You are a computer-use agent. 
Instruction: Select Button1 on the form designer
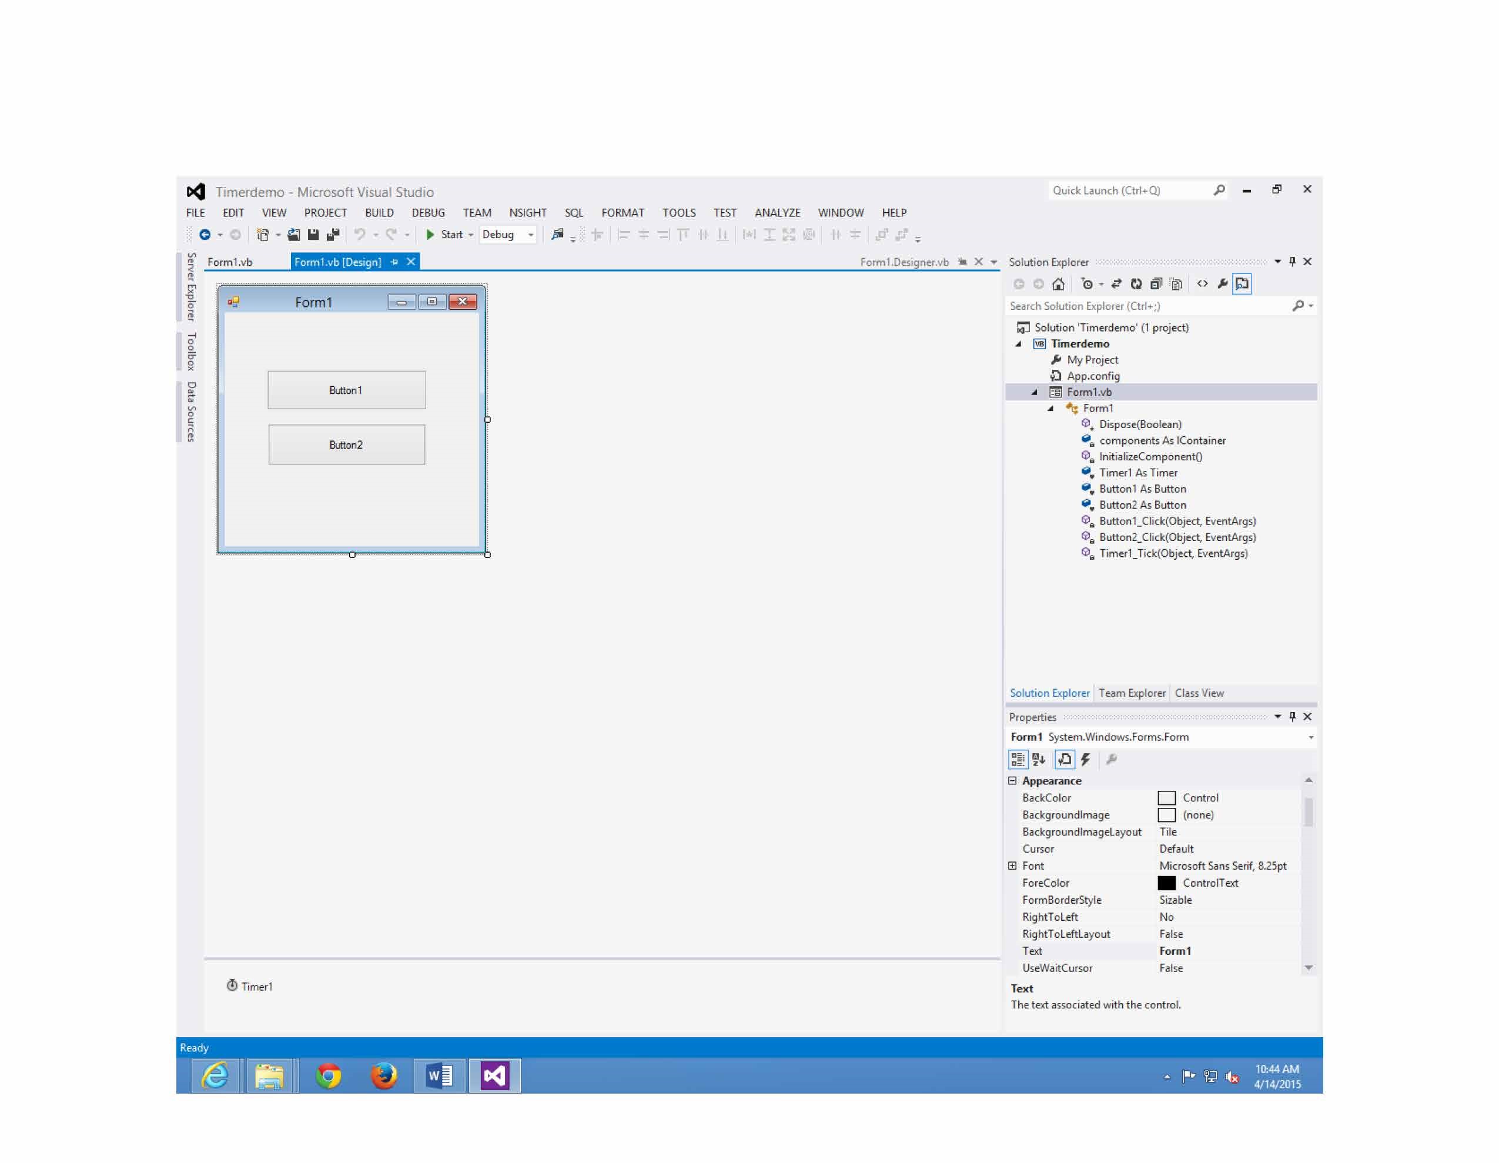tap(346, 390)
